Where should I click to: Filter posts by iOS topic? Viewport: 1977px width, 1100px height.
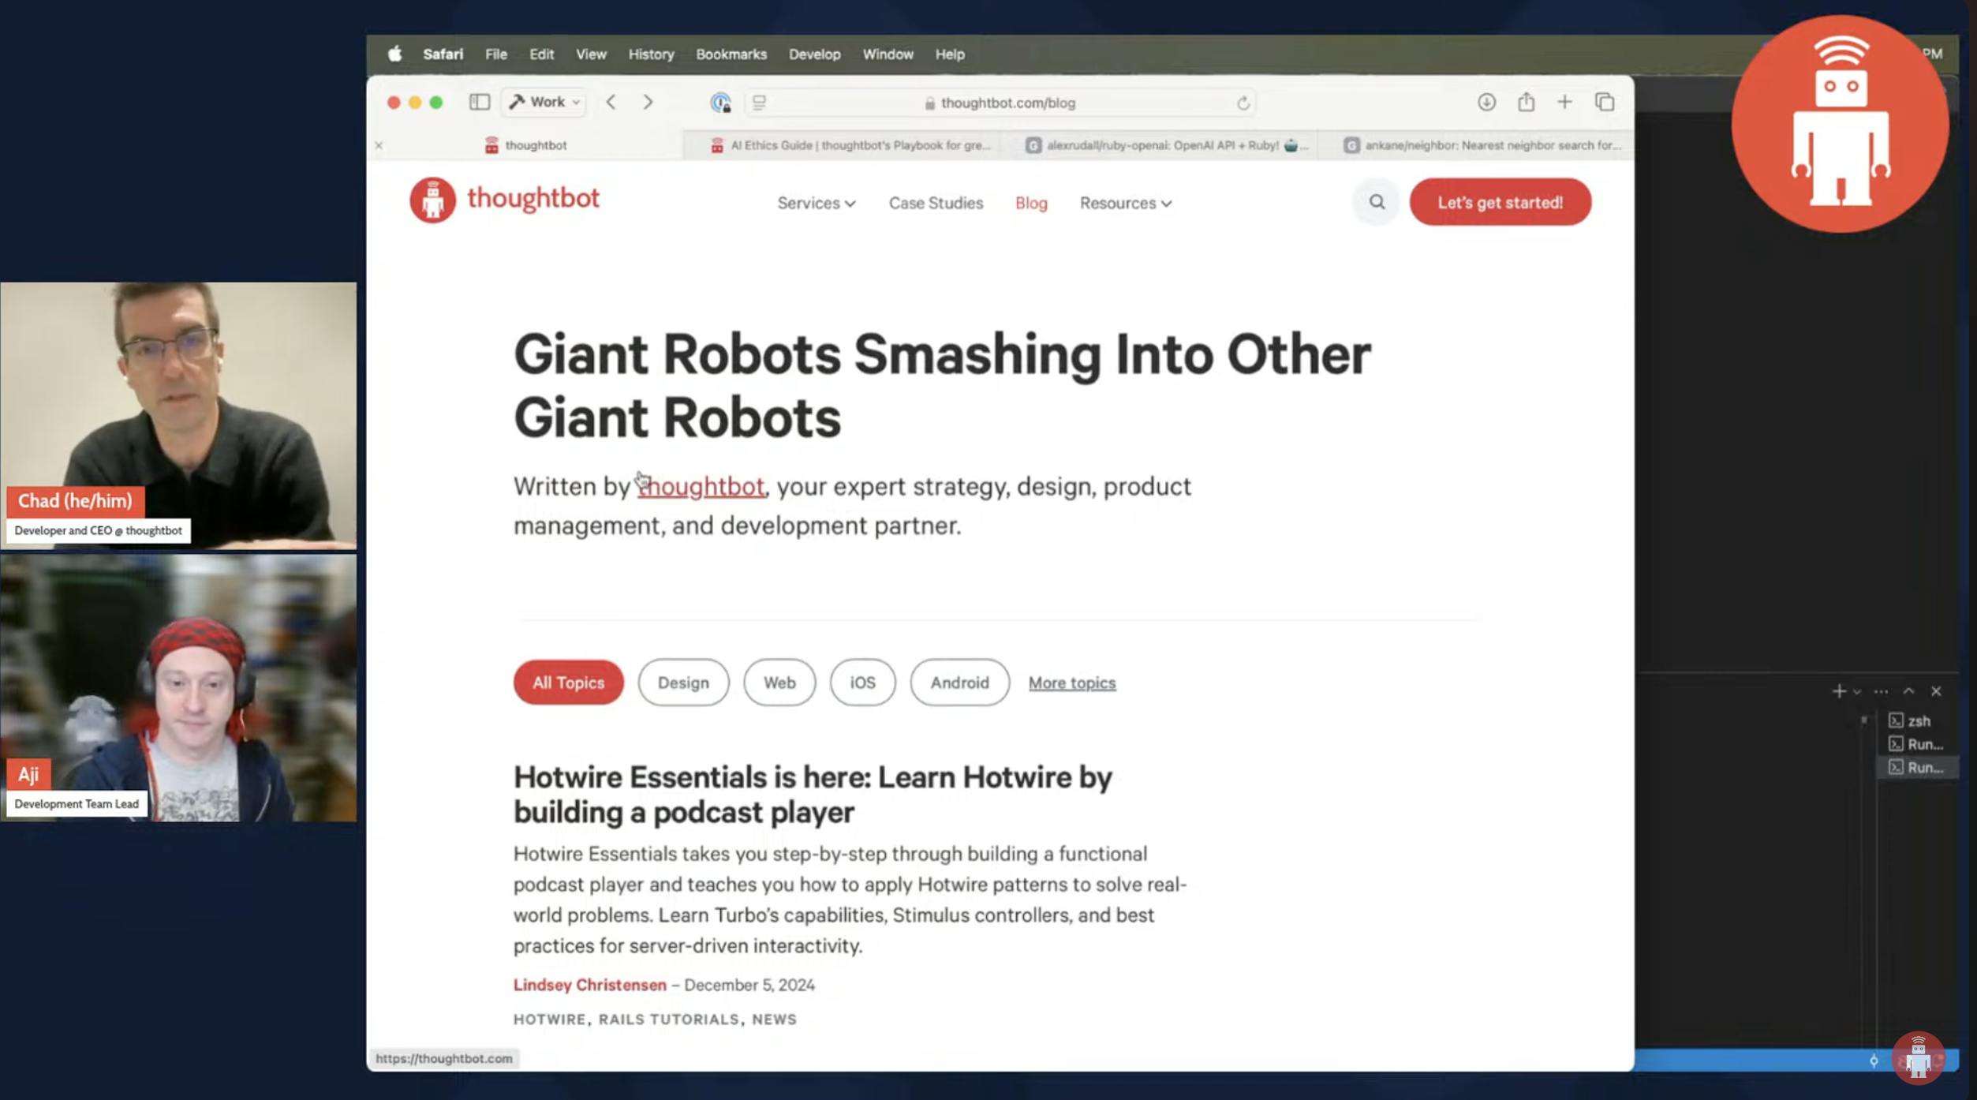862,683
